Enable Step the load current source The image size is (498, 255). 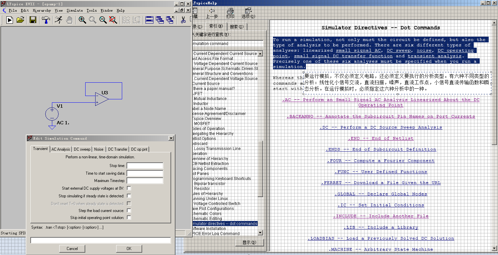pyautogui.click(x=129, y=211)
